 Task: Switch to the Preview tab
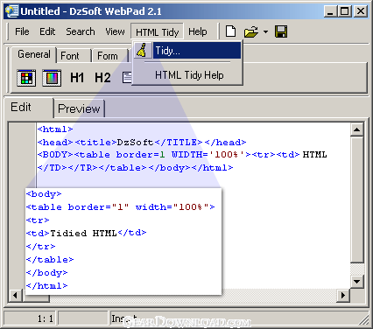79,108
